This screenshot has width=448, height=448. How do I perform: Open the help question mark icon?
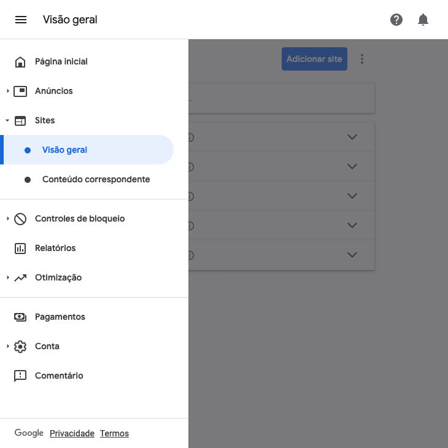click(x=396, y=20)
